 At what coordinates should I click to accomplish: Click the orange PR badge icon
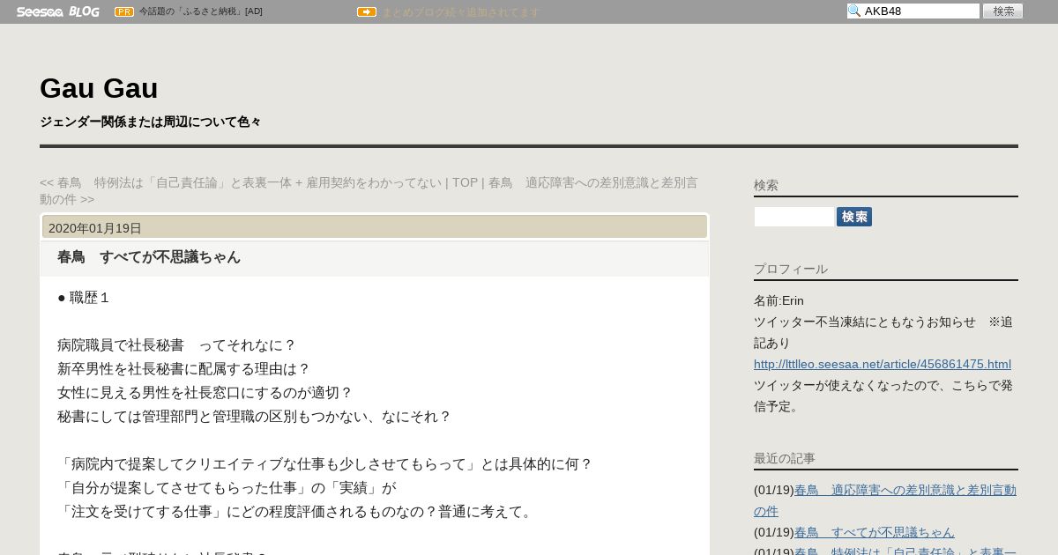click(x=124, y=11)
